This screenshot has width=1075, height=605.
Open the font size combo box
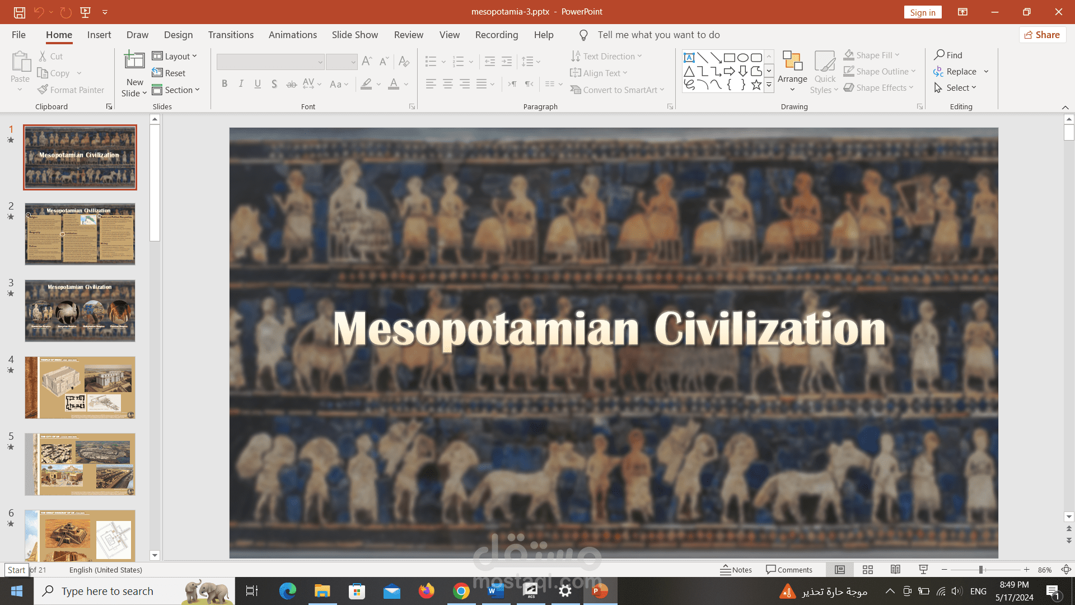click(342, 62)
